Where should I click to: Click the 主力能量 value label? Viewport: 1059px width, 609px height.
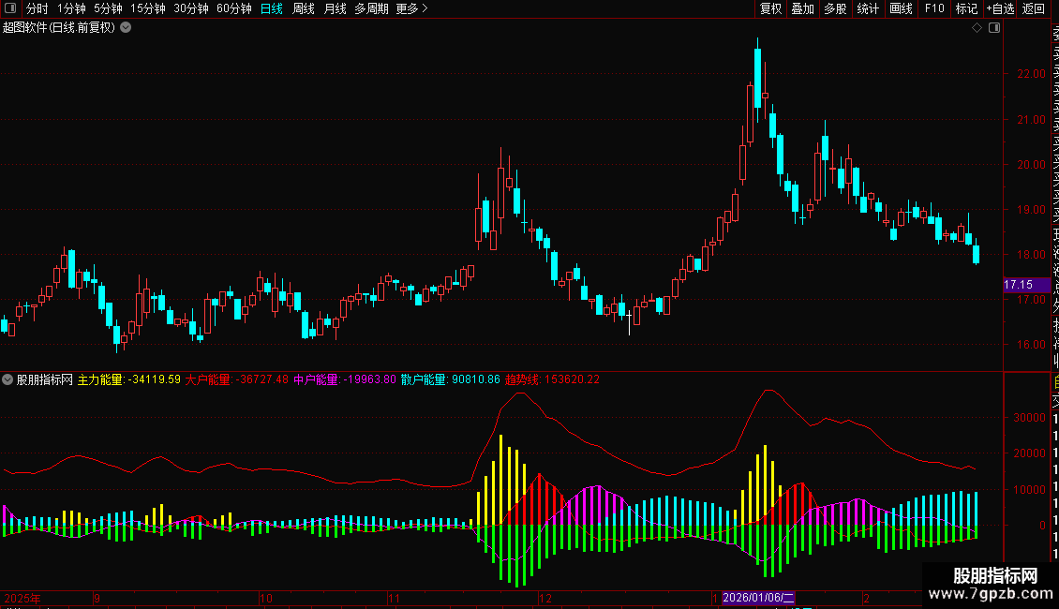(x=129, y=379)
